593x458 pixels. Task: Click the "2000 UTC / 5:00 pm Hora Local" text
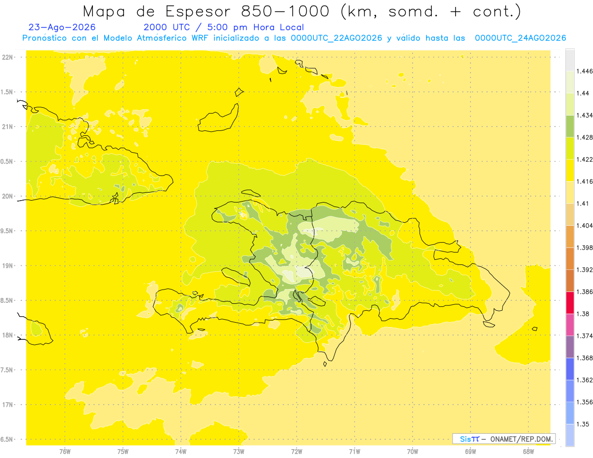[224, 28]
